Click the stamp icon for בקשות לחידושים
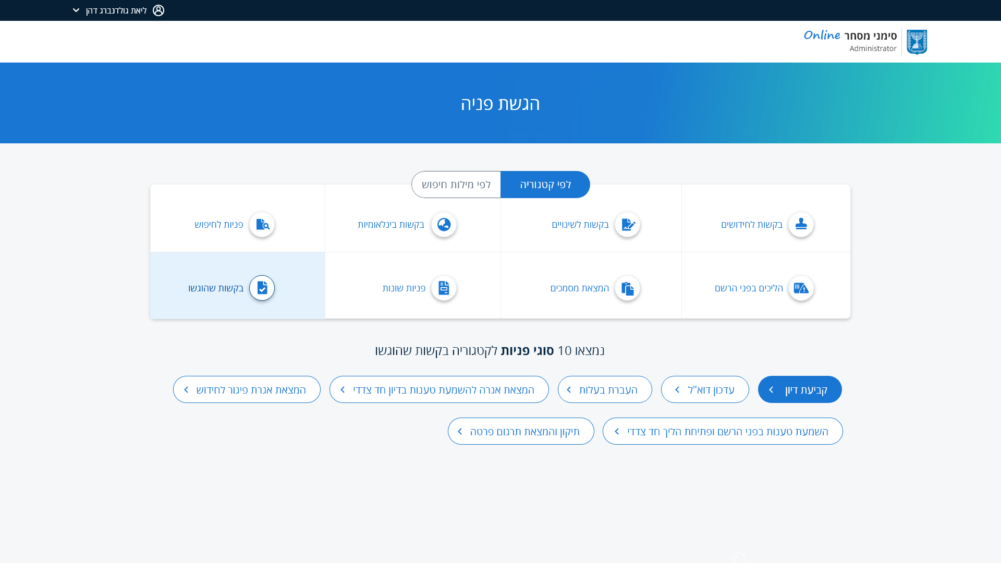The height and width of the screenshot is (563, 1001). point(801,225)
